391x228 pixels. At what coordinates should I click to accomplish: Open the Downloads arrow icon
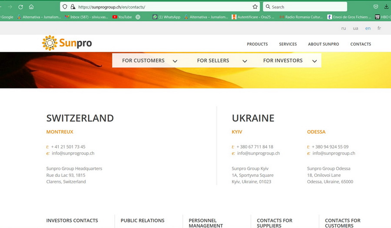[x=387, y=7]
